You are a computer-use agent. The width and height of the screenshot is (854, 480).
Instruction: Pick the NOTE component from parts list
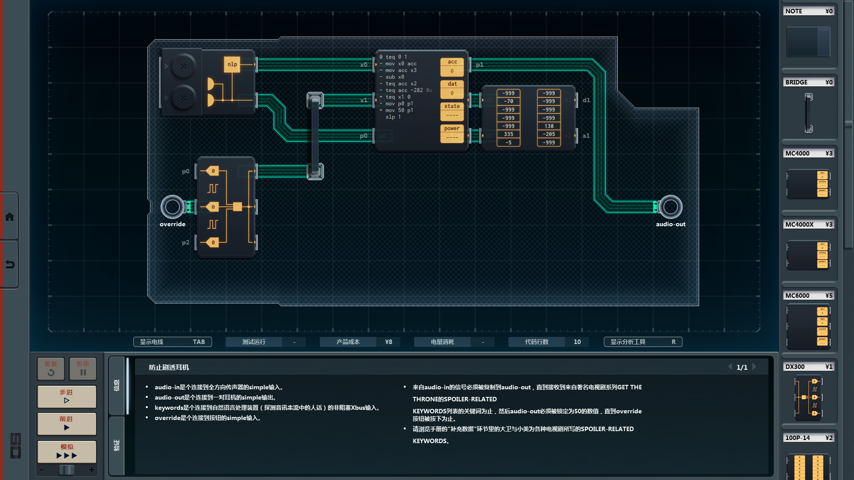(808, 41)
